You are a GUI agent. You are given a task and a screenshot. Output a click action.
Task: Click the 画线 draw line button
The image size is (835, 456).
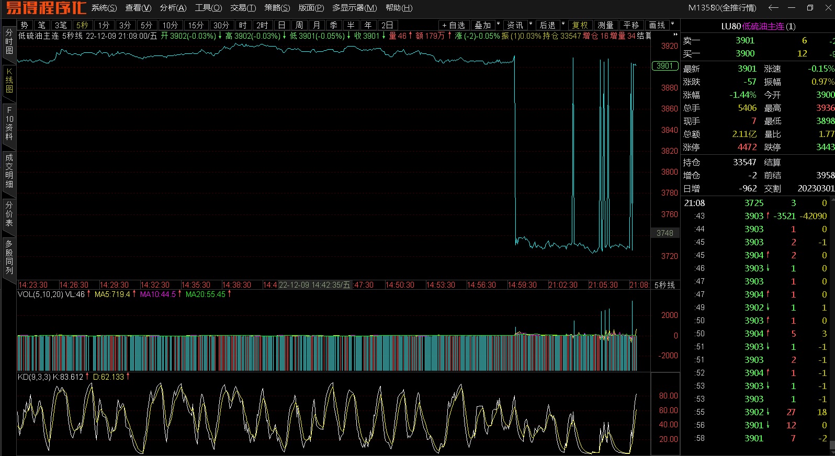(657, 25)
